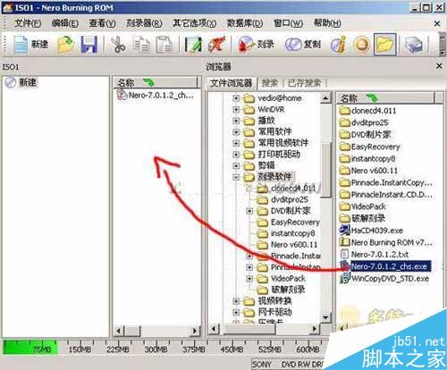The height and width of the screenshot is (370, 447).
Task: Select EasyRecovery in the folder tree
Action: point(295,223)
